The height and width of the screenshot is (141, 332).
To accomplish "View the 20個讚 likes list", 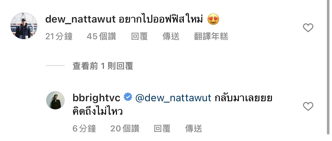I will (x=125, y=128).
